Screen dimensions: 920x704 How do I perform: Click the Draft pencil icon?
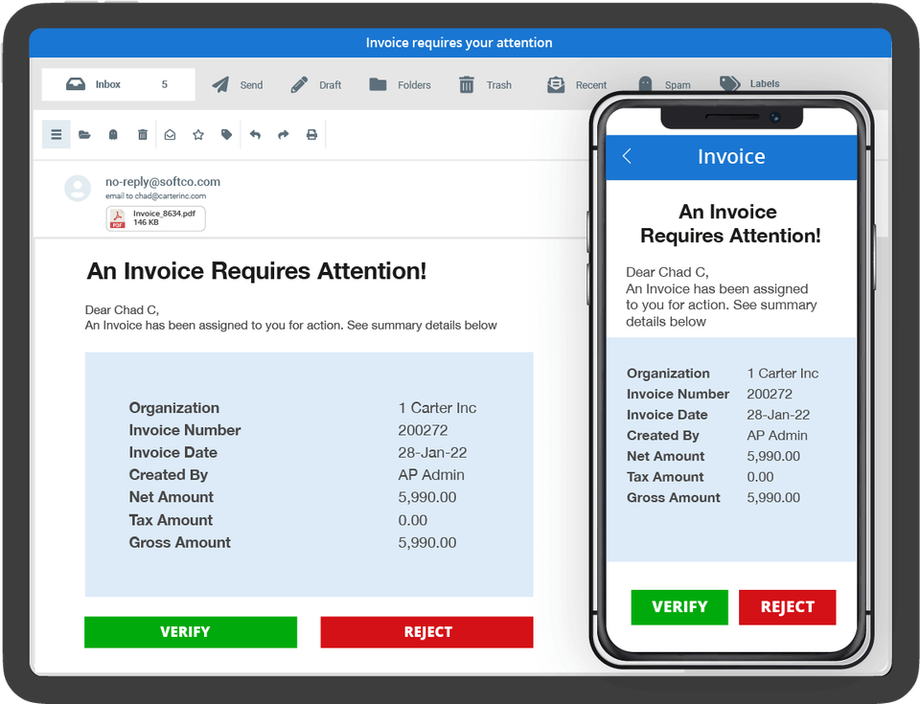point(301,84)
